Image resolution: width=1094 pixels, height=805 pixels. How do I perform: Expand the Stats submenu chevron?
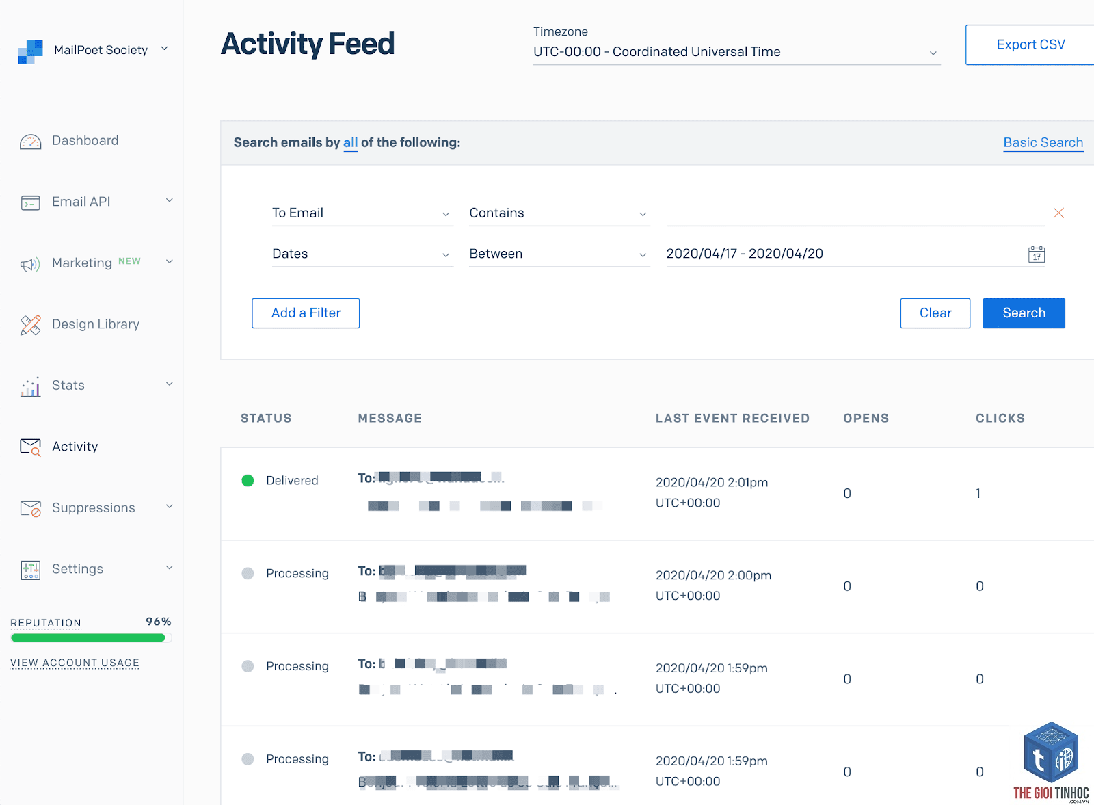tap(170, 384)
